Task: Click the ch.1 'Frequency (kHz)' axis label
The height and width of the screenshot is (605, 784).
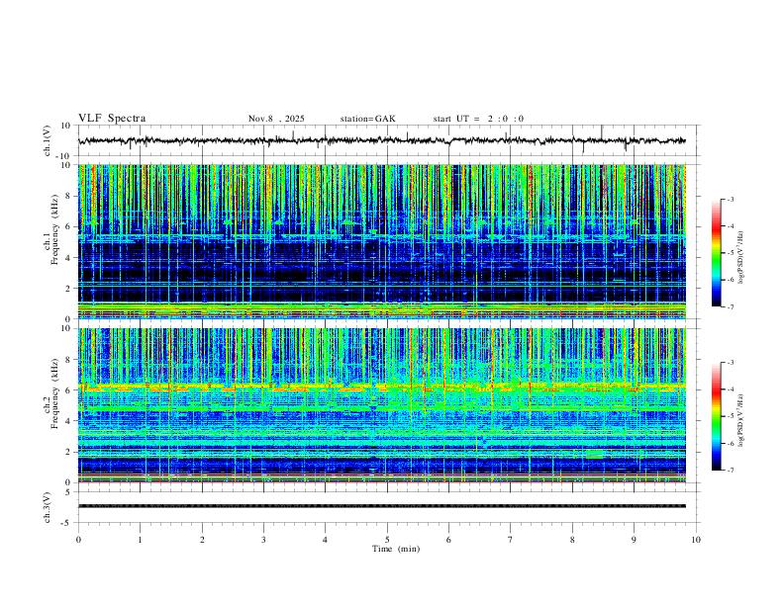Action: 55,229
